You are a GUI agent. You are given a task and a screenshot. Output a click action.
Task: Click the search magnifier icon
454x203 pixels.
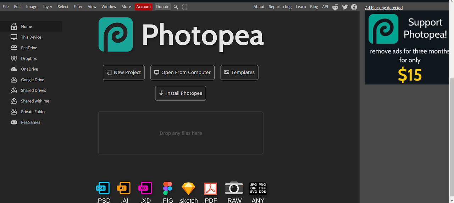176,7
